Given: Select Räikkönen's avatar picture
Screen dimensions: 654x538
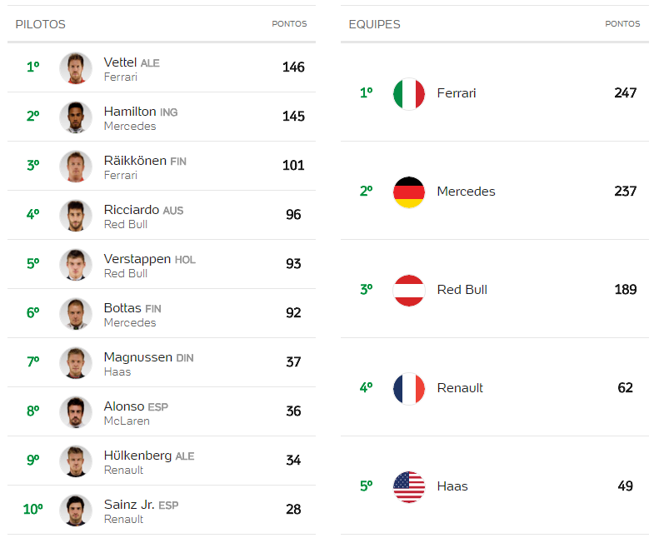Looking at the screenshot, I should pos(76,167).
